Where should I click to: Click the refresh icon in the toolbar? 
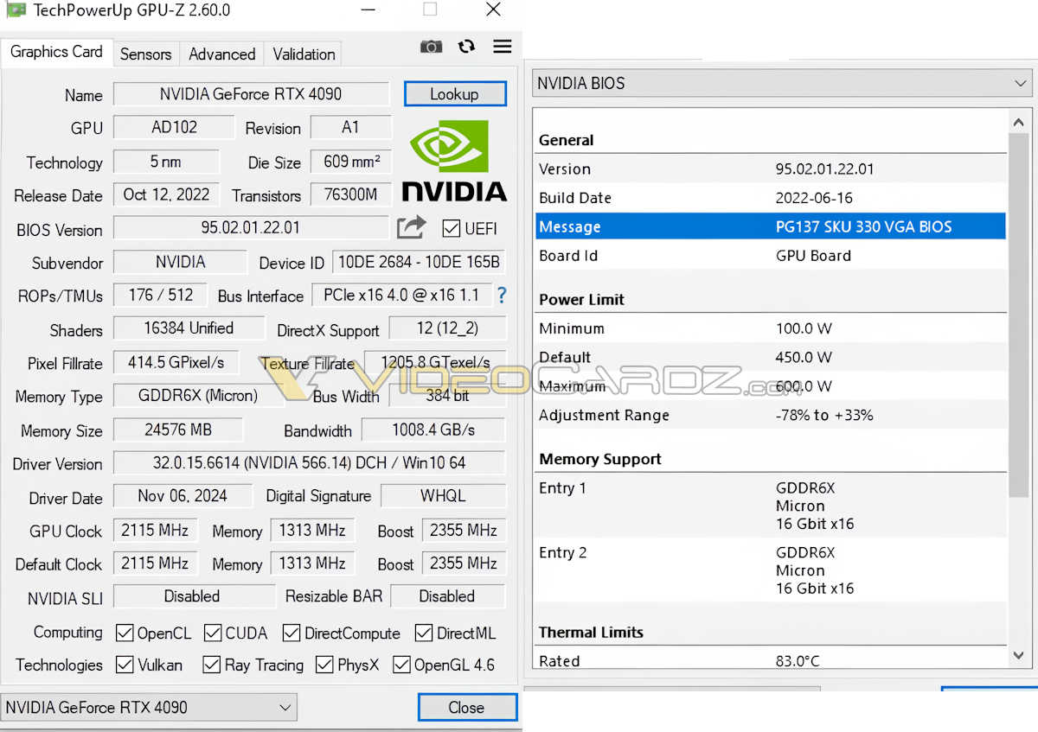click(x=466, y=47)
